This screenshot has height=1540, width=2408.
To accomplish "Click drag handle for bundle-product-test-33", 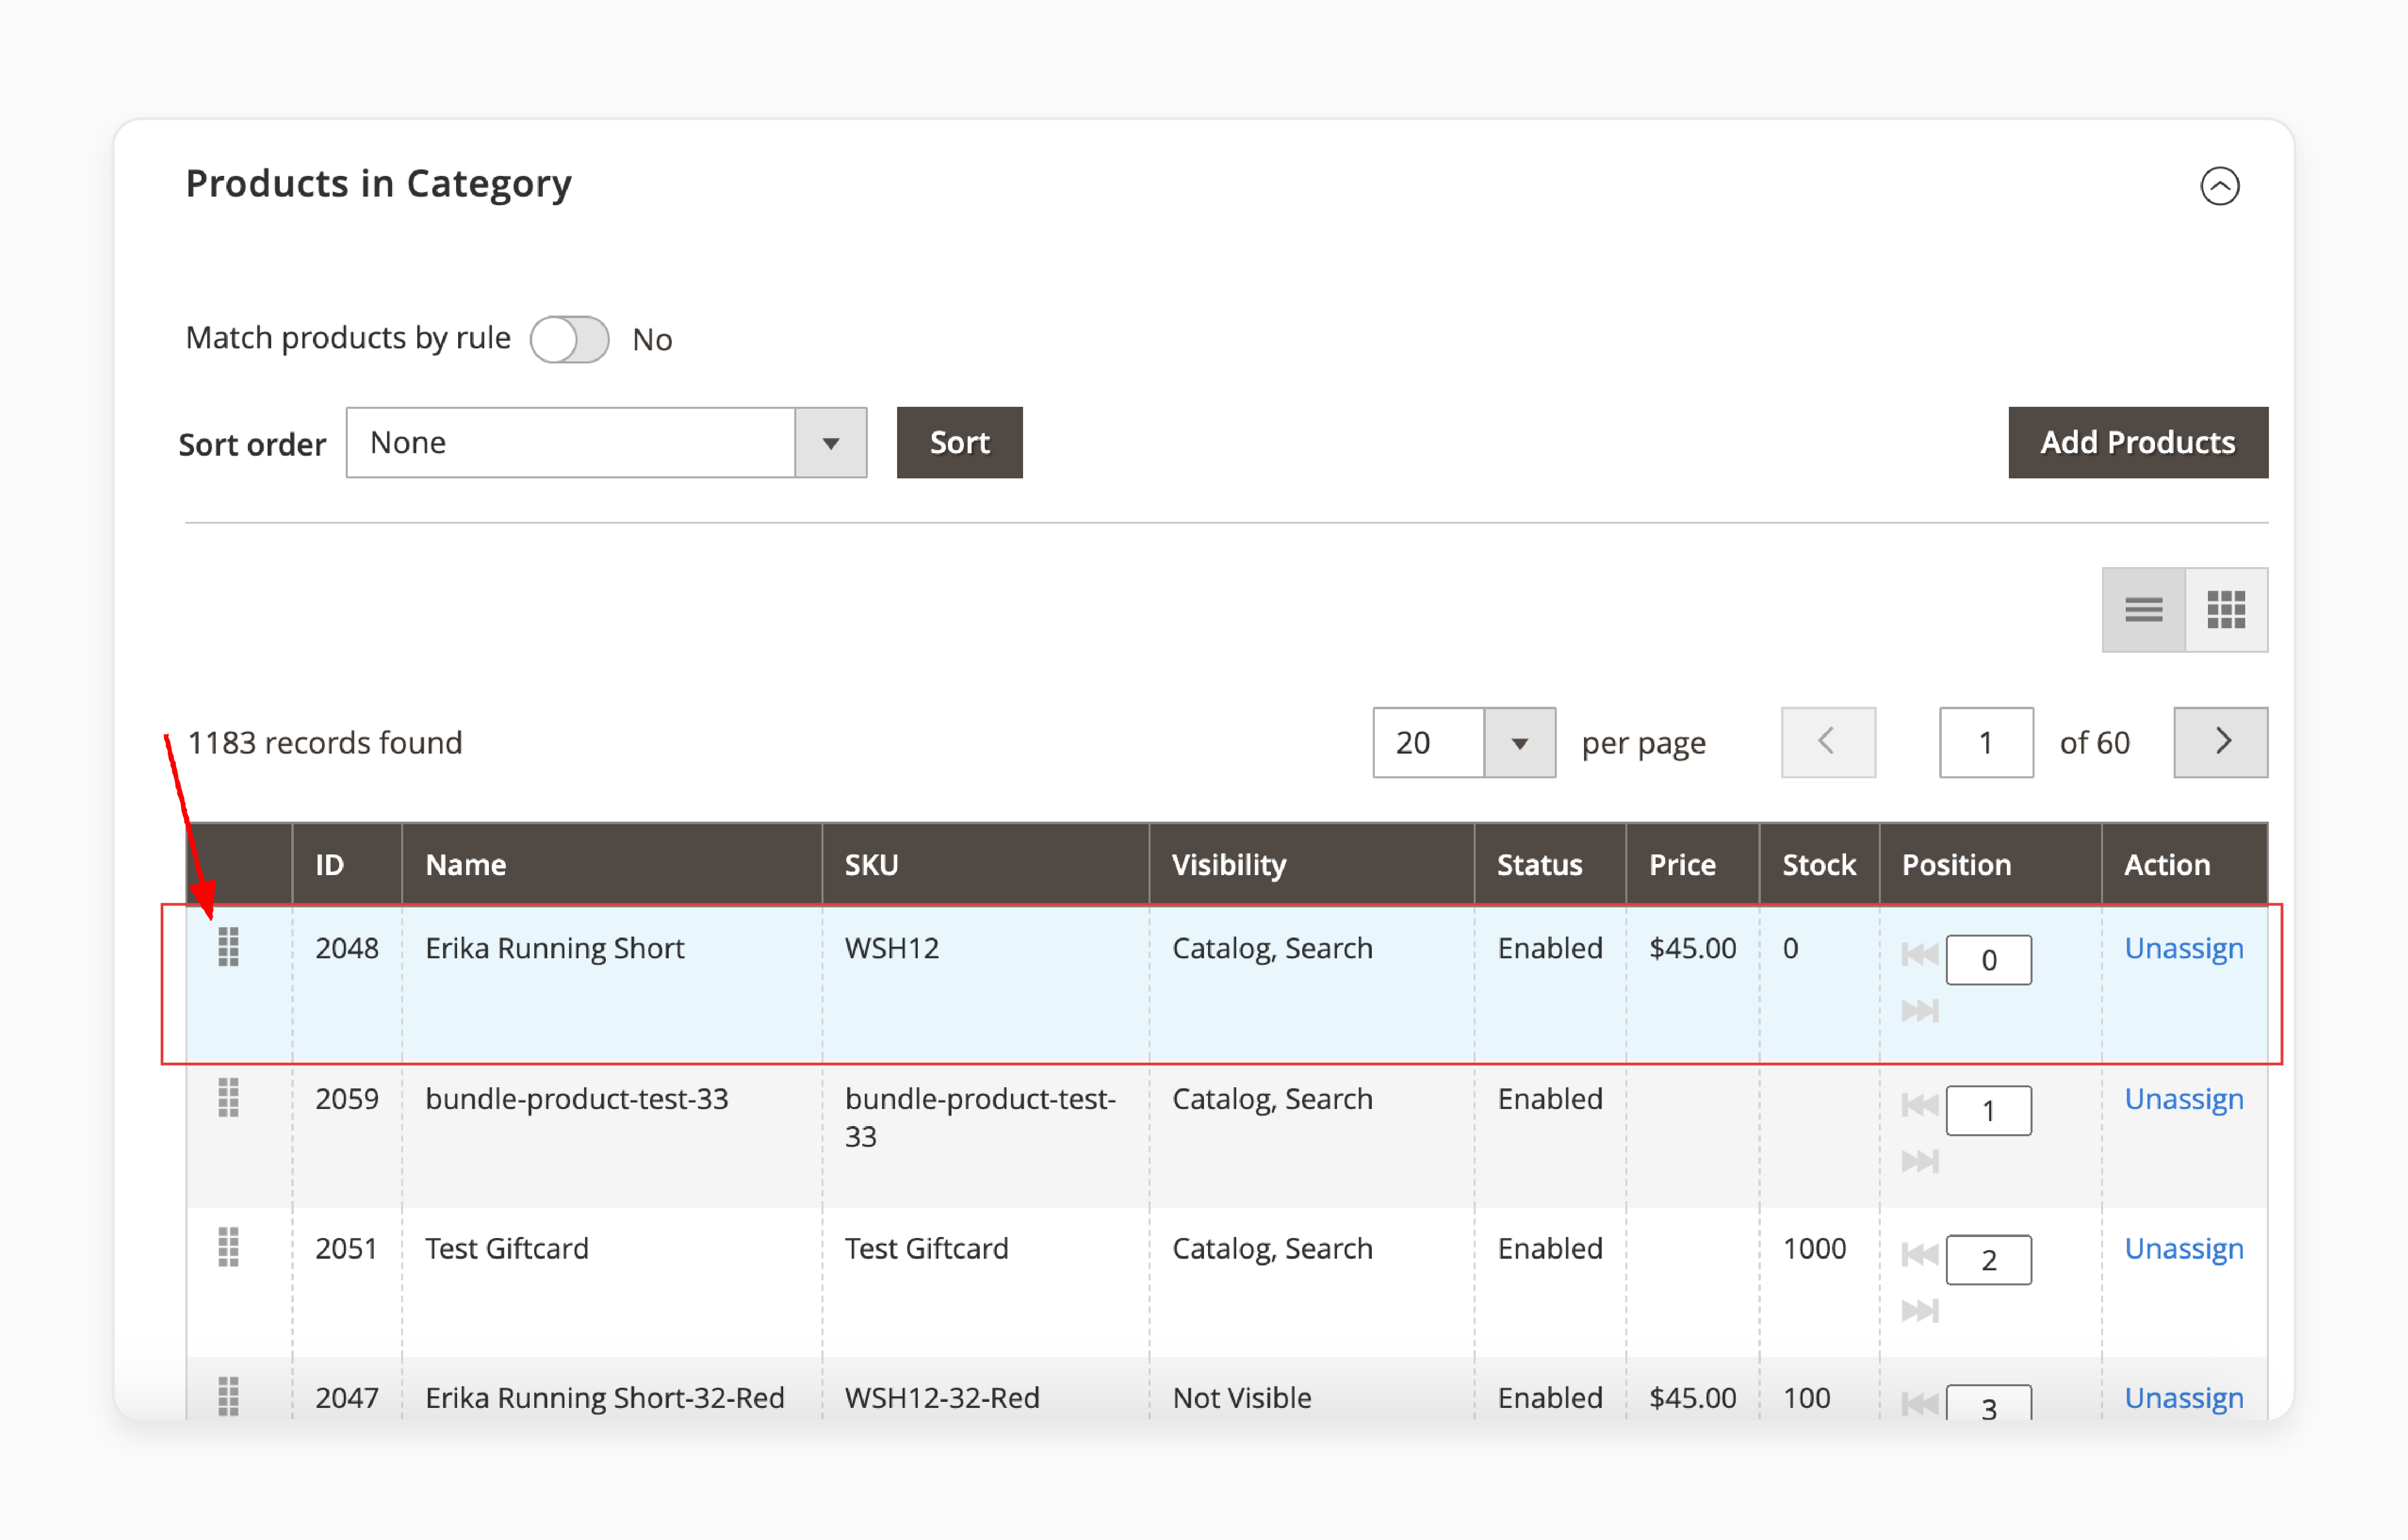I will point(228,1098).
